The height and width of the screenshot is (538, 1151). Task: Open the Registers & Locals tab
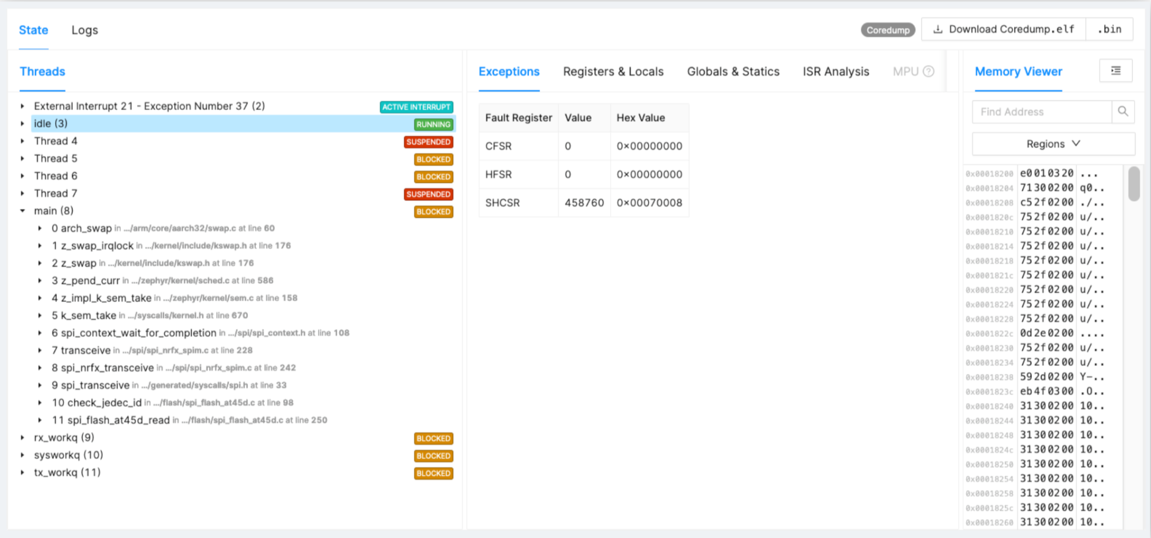(x=613, y=71)
